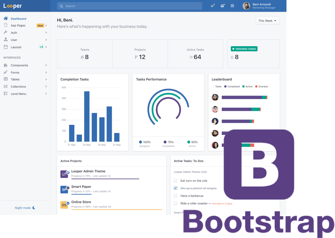Viewport: 335px width, 238px height.
Task: Select Collections in the sidebar
Action: click(18, 87)
